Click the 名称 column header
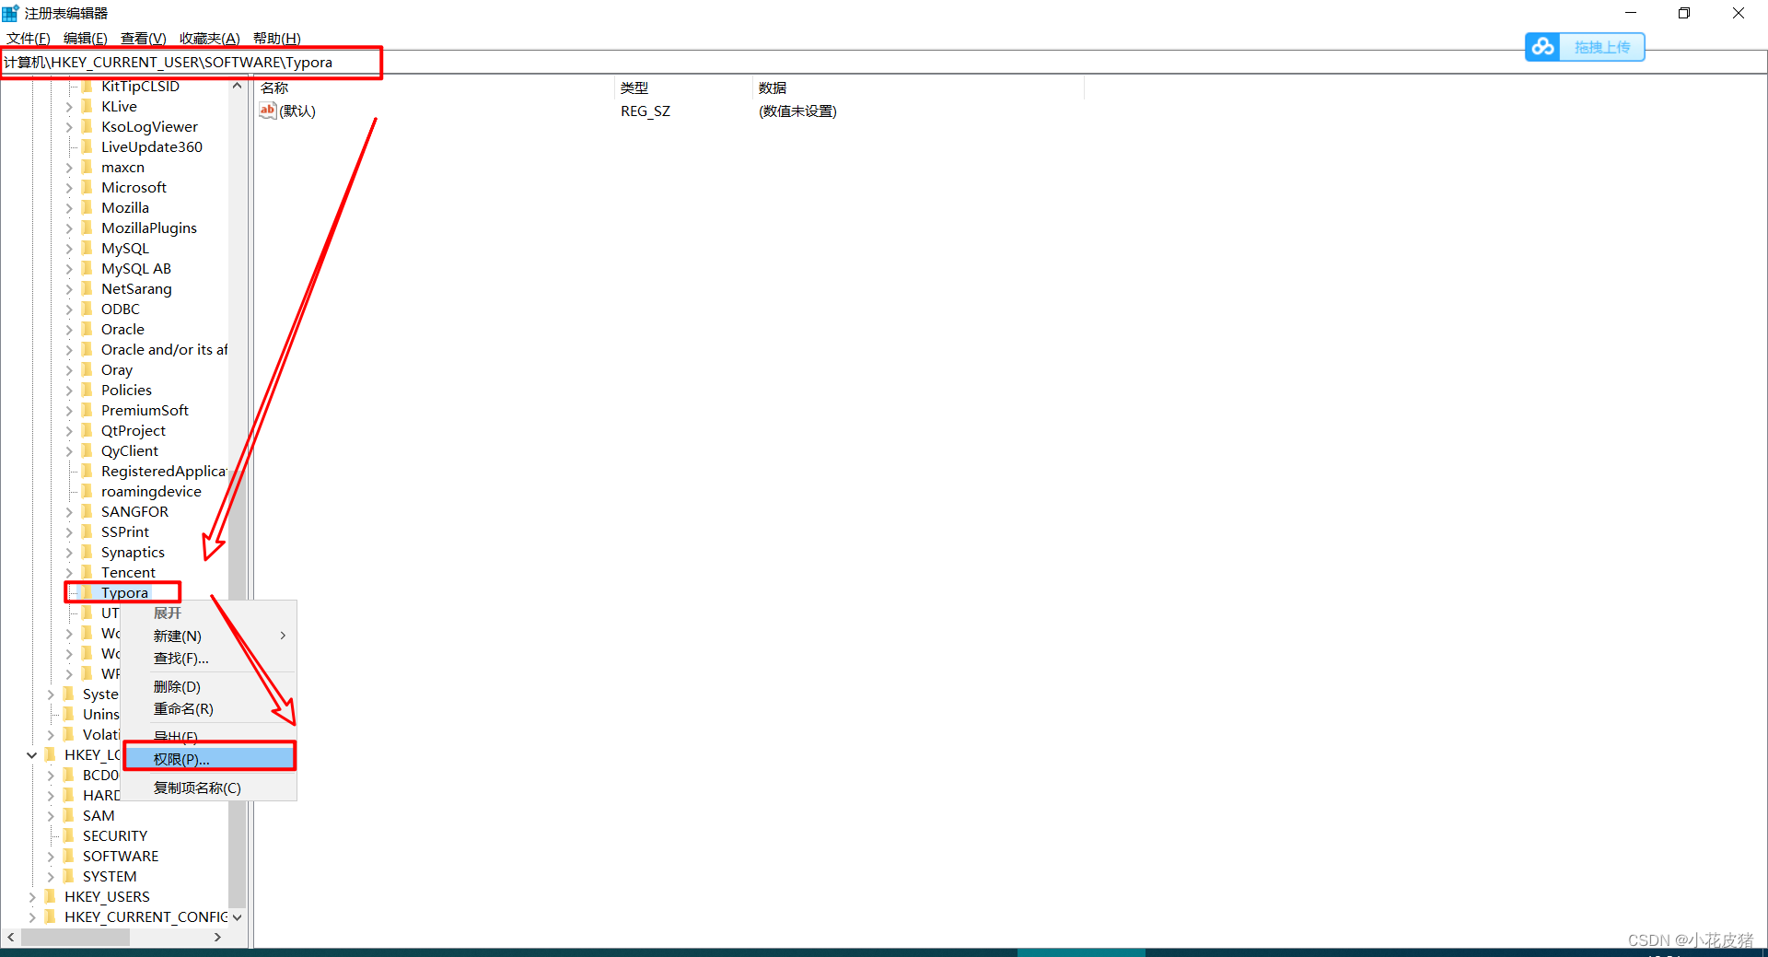This screenshot has width=1768, height=957. pos(435,88)
